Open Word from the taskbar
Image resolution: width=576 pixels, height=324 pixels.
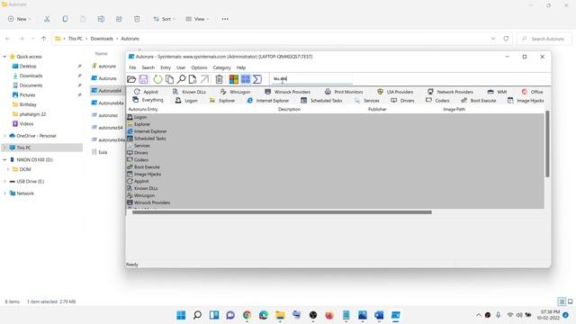(379, 315)
